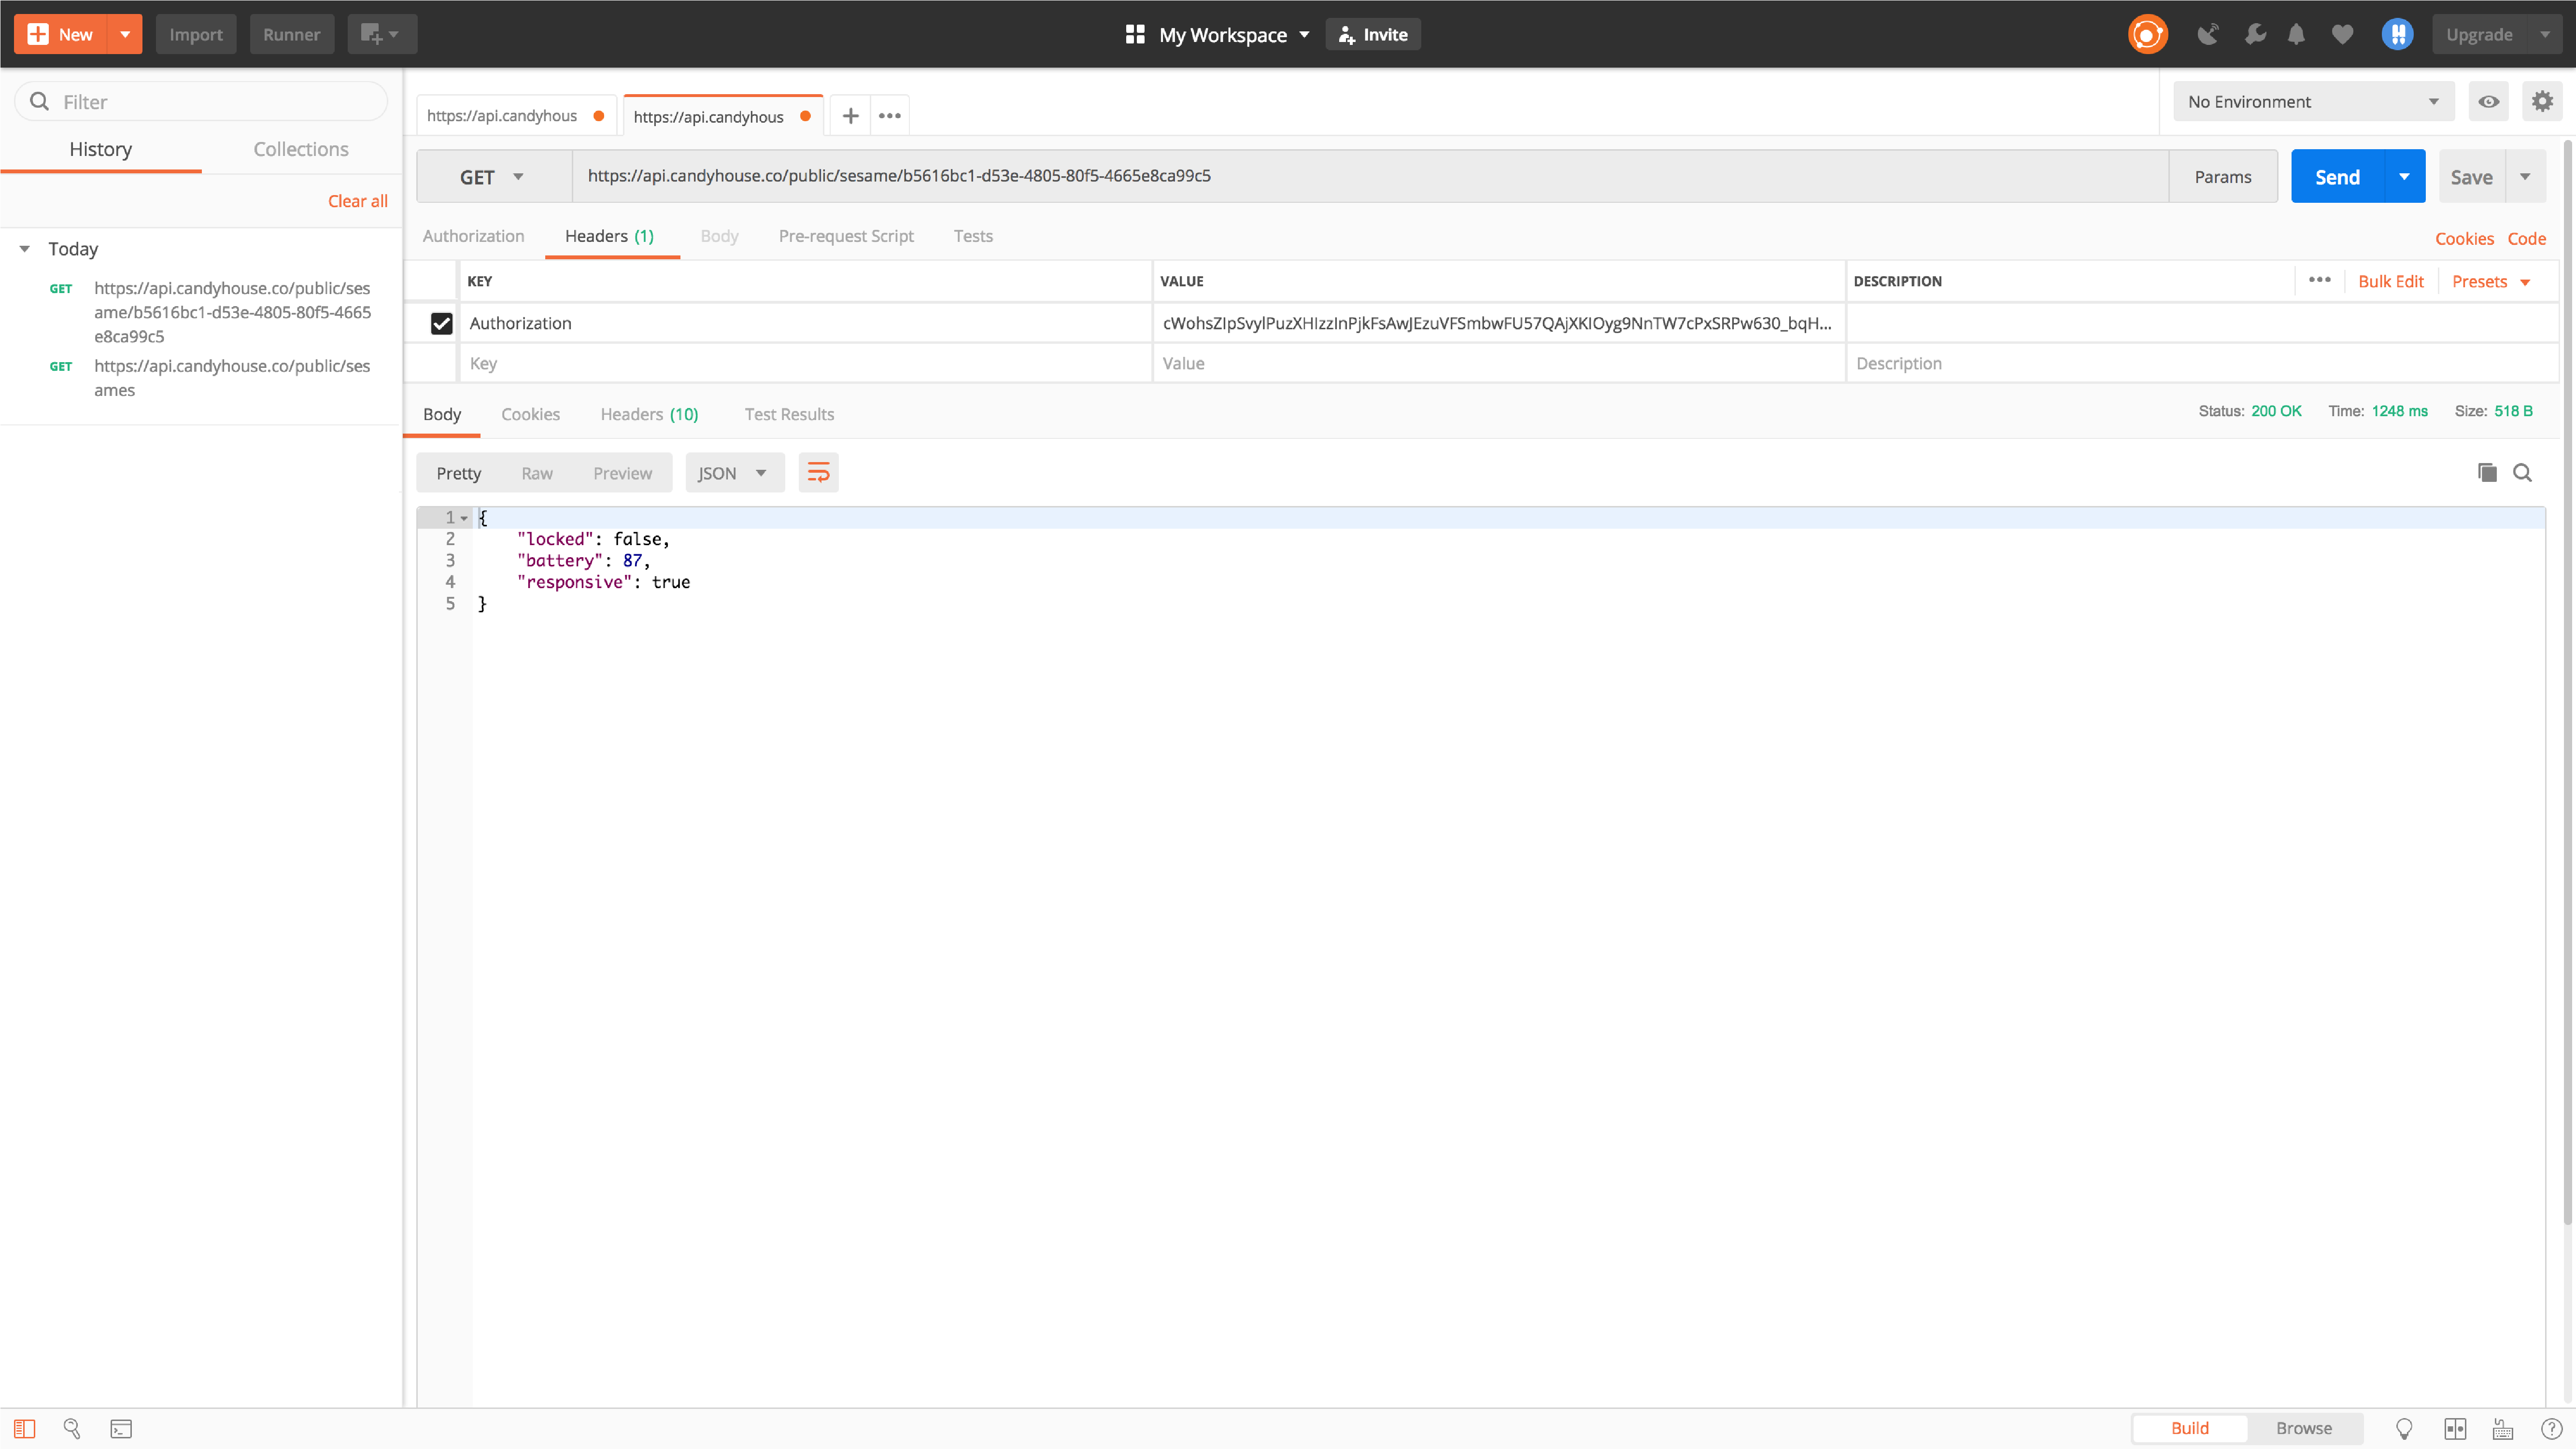Open environment quick look eye icon
Image resolution: width=2576 pixels, height=1449 pixels.
(2488, 101)
